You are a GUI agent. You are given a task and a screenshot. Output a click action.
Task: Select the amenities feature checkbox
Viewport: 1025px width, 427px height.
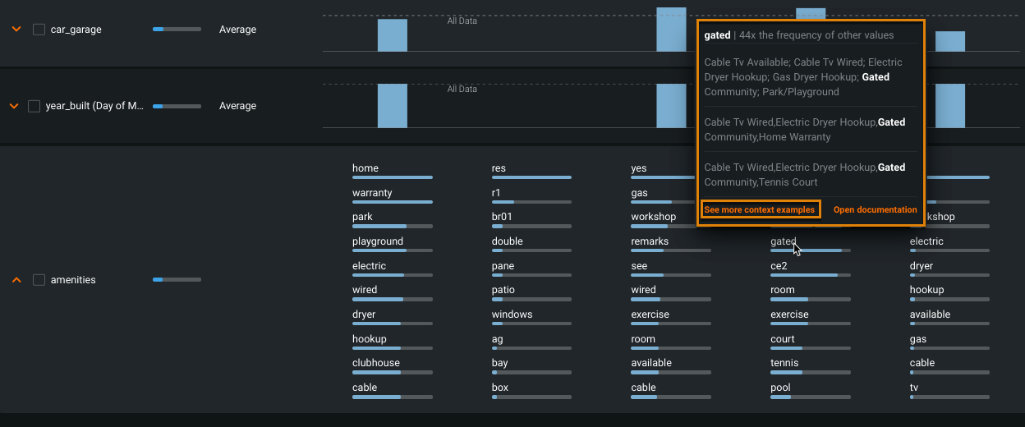39,280
